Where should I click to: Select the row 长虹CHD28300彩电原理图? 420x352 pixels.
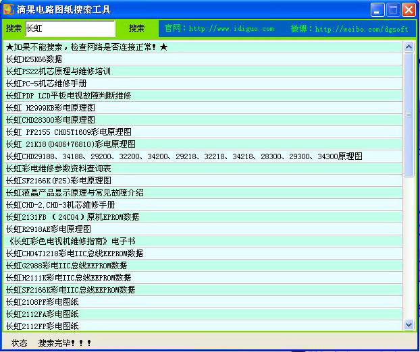click(x=203, y=120)
